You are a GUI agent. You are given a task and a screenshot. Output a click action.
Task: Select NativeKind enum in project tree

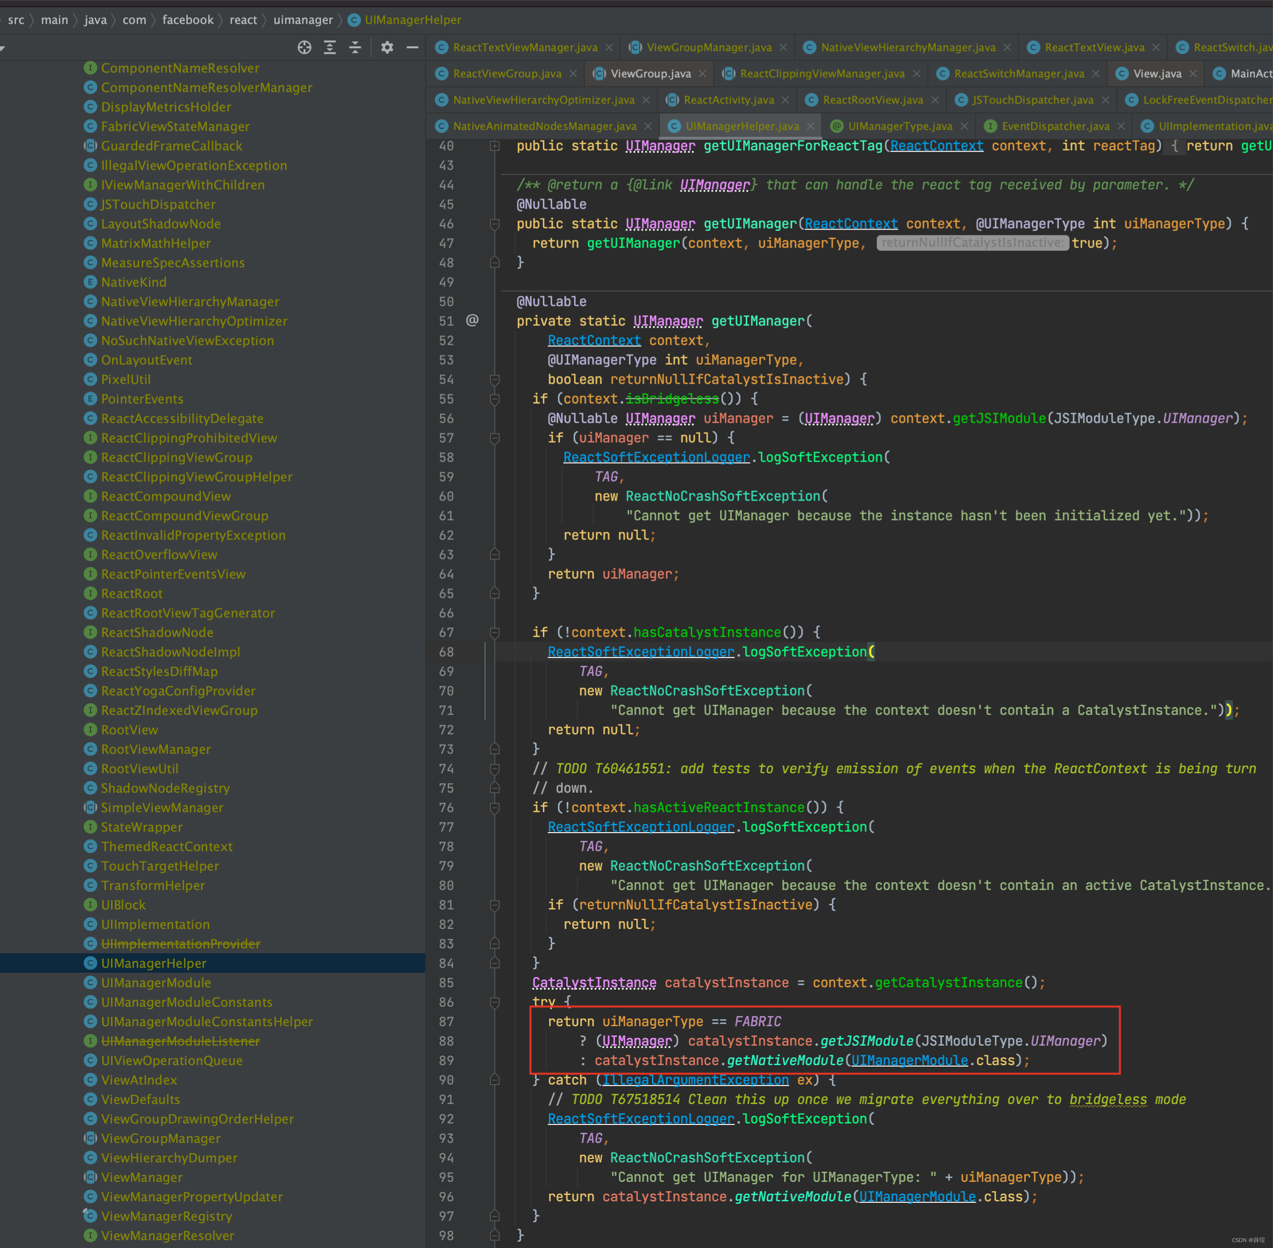point(134,283)
